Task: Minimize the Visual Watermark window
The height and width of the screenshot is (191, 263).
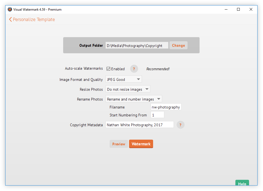Action: click(226, 9)
